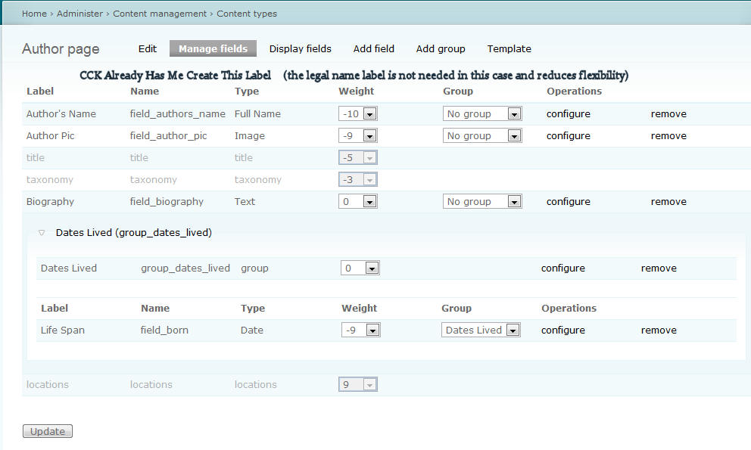Go to the Template tab
The height and width of the screenshot is (450, 751).
pos(509,49)
